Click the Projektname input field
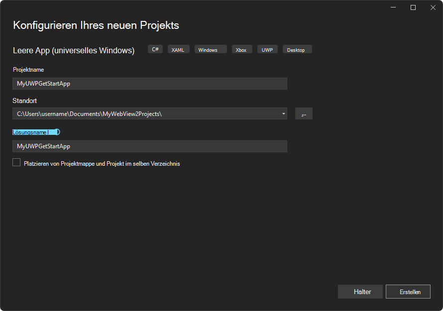This screenshot has width=443, height=311. point(150,84)
